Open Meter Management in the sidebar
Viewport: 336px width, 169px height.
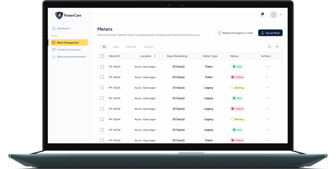tap(69, 42)
